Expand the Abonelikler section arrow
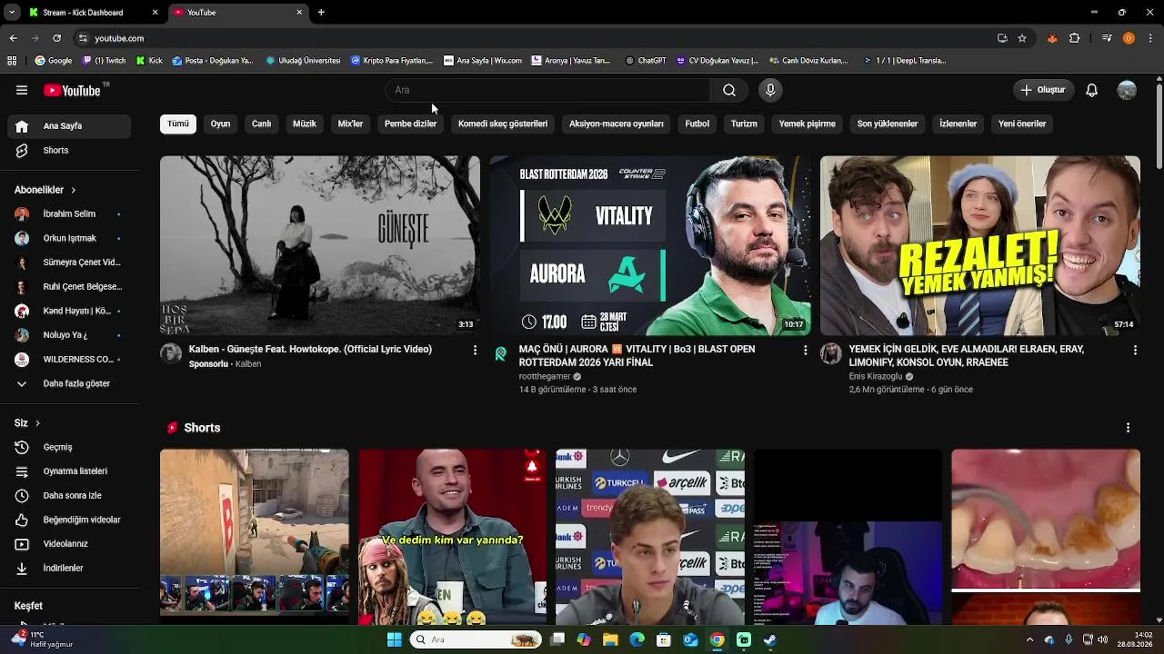This screenshot has height=654, width=1164. click(x=73, y=190)
